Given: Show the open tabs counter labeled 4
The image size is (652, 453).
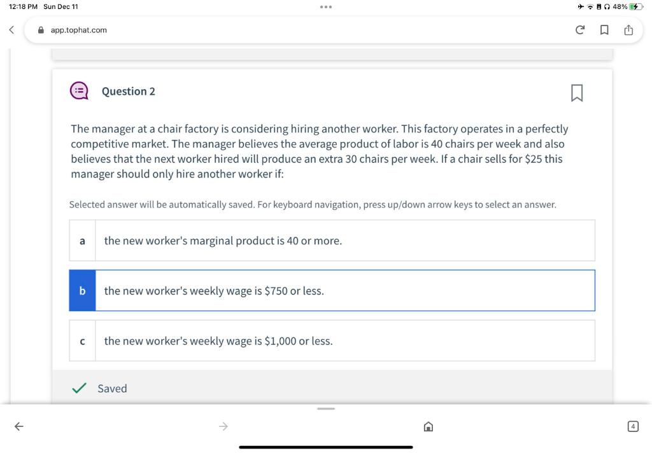Looking at the screenshot, I should coord(633,426).
